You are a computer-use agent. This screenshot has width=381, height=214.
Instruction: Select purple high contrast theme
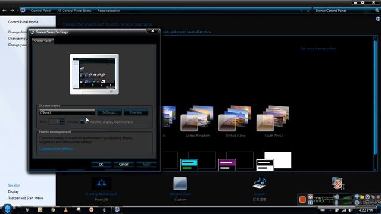pyautogui.click(x=236, y=161)
